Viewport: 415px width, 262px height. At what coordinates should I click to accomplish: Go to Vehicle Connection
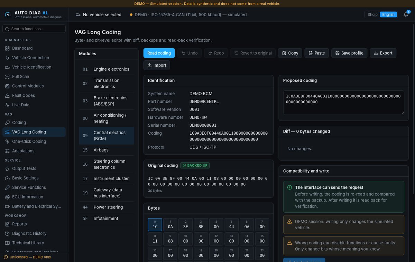34,58
